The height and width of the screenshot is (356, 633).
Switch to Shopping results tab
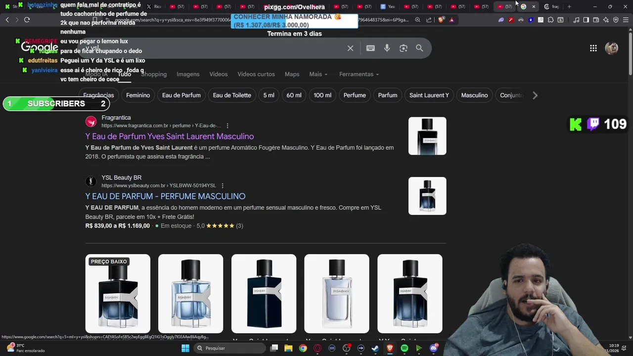(154, 74)
